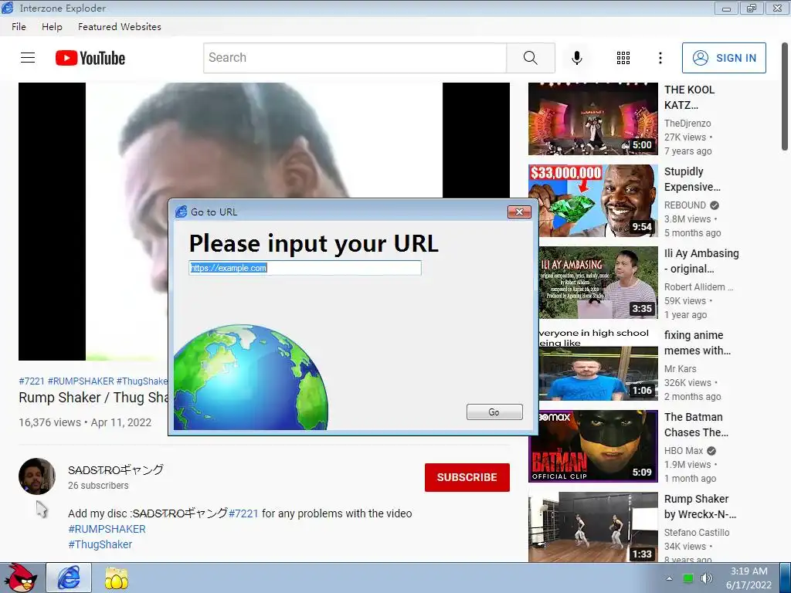
Task: Click the channel name 'Mr Kars'
Action: (x=681, y=369)
